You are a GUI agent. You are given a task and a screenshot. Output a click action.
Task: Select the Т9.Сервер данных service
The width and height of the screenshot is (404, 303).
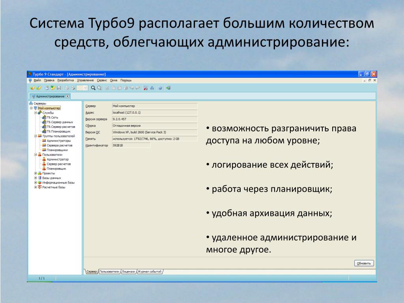click(60, 122)
